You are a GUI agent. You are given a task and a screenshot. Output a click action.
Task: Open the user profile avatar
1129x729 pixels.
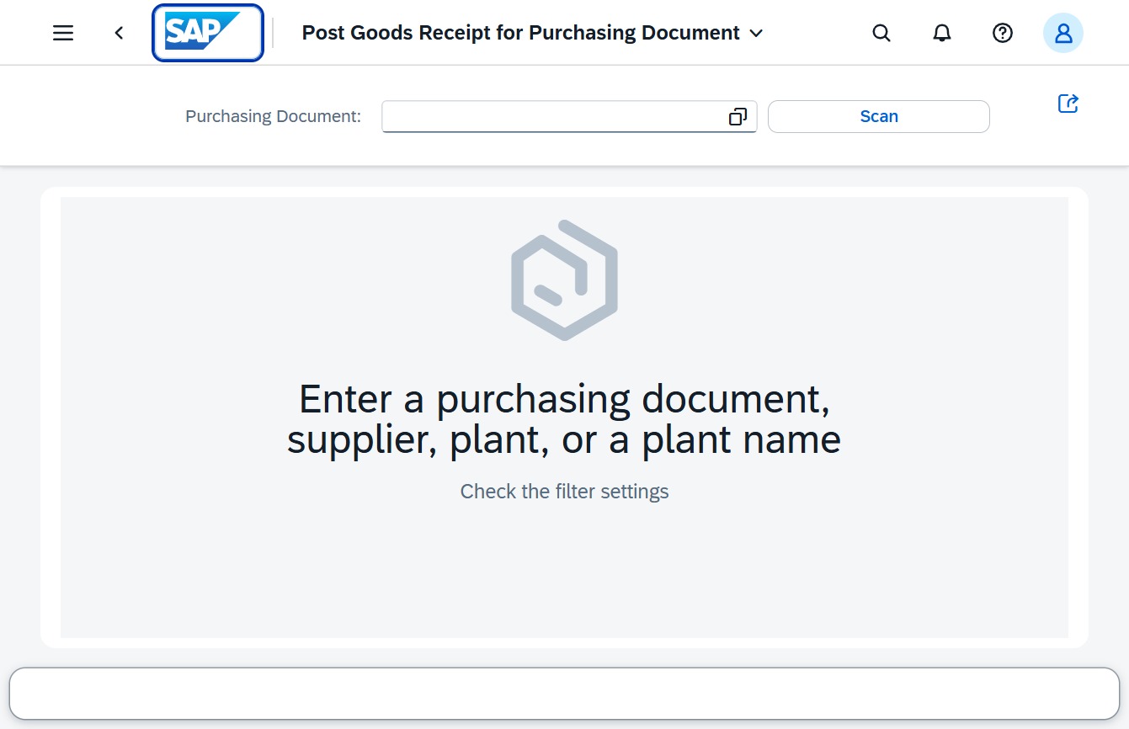(x=1063, y=33)
